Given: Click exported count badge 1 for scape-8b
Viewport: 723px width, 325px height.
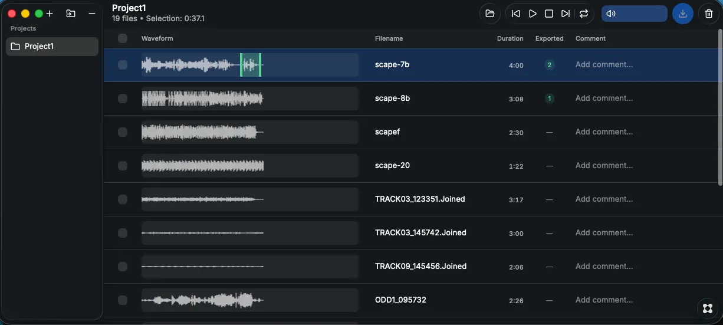Looking at the screenshot, I should coord(550,99).
